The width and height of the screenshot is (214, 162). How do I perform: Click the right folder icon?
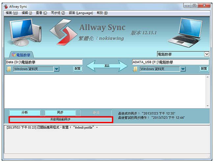[135, 69]
